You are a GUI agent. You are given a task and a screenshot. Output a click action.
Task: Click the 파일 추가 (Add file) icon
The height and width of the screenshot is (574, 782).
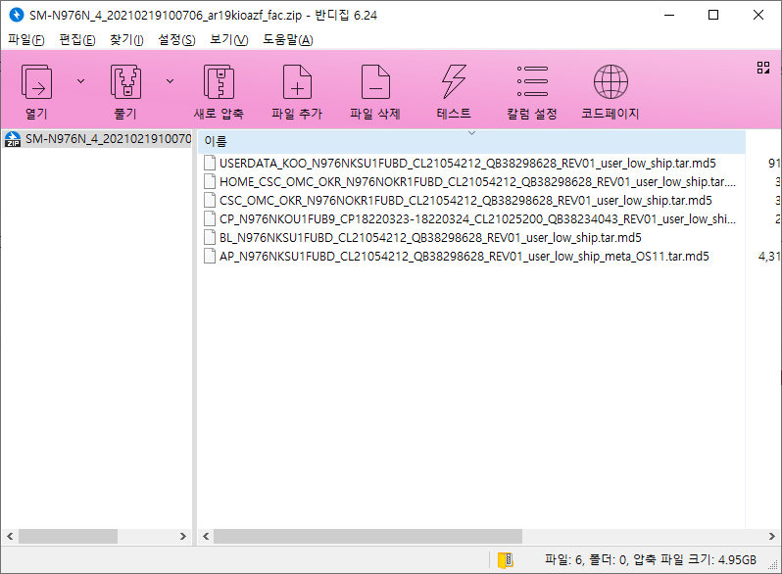click(x=297, y=81)
